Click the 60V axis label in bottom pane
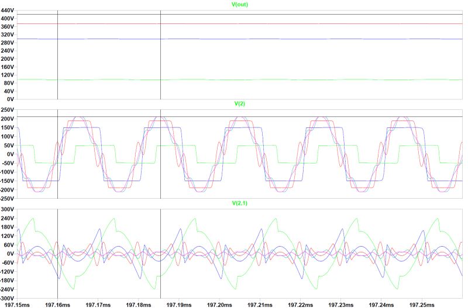Image resolution: width=468 pixels, height=308 pixels. coord(9,245)
